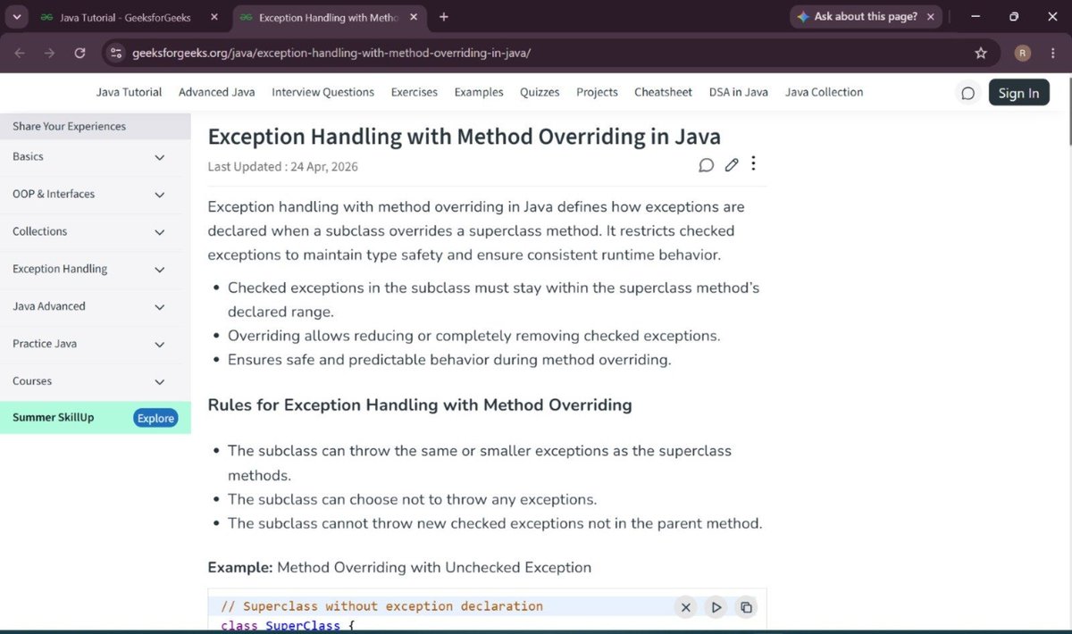The width and height of the screenshot is (1072, 634).
Task: Open the browser tab search dropdown arrow
Action: (16, 17)
